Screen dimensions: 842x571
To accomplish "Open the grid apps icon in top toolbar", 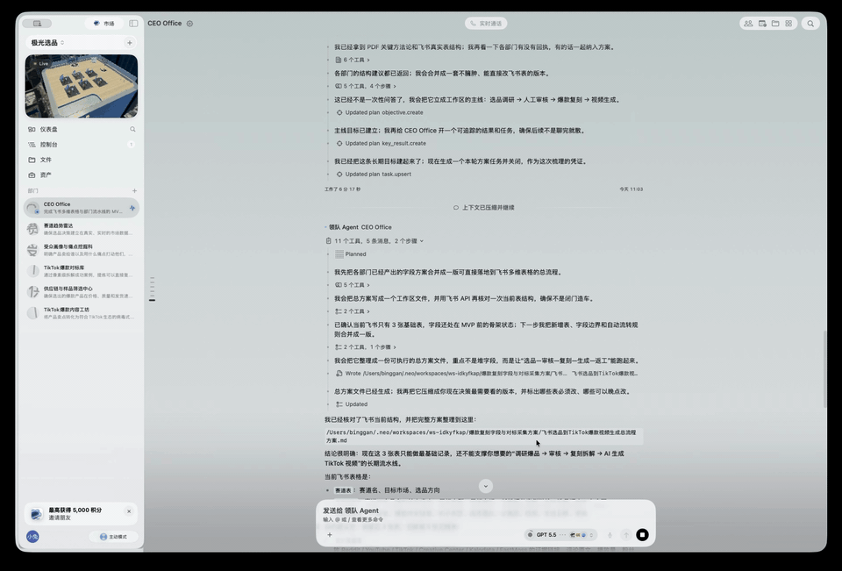I will tap(788, 23).
